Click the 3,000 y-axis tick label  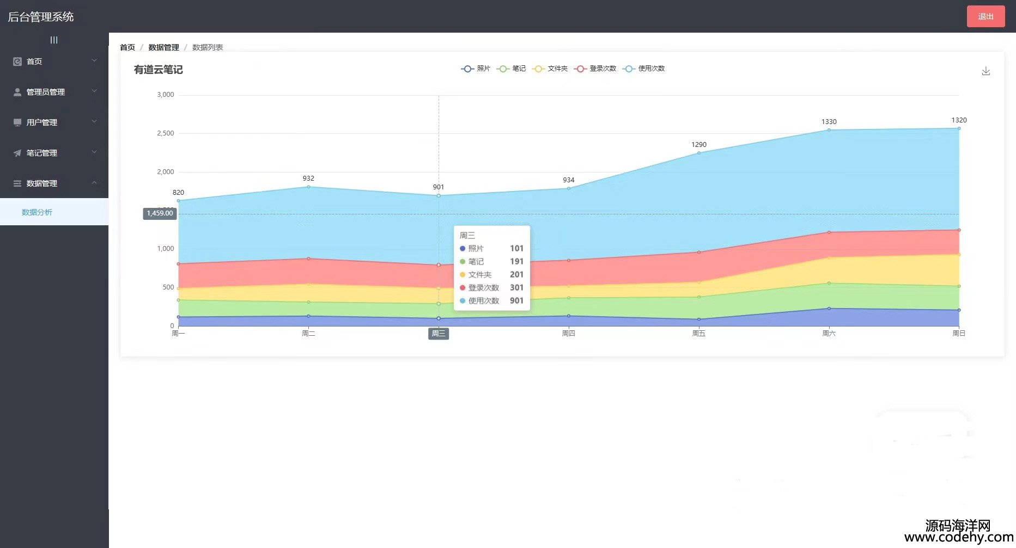pos(166,95)
